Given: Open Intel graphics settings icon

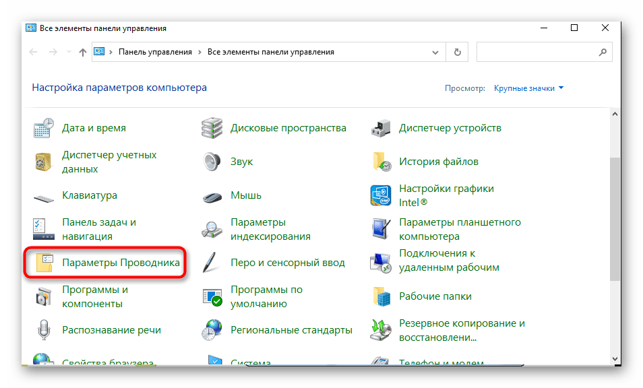Looking at the screenshot, I should point(381,196).
